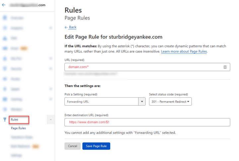Open the Learn more about Page Rules link
This screenshot has height=161, width=239.
click(184, 51)
